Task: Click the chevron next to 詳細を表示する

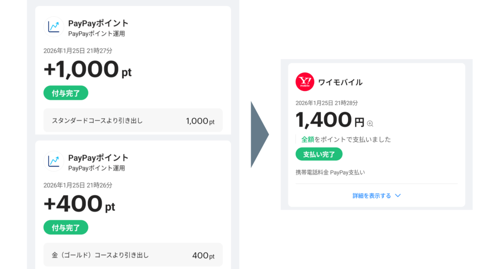Action: click(x=398, y=196)
